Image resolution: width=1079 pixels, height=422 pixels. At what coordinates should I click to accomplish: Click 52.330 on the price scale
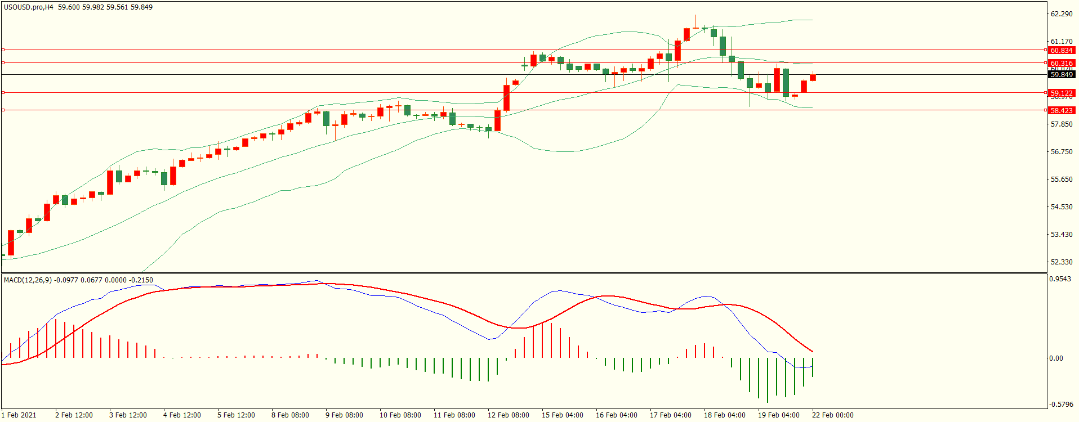(1062, 262)
